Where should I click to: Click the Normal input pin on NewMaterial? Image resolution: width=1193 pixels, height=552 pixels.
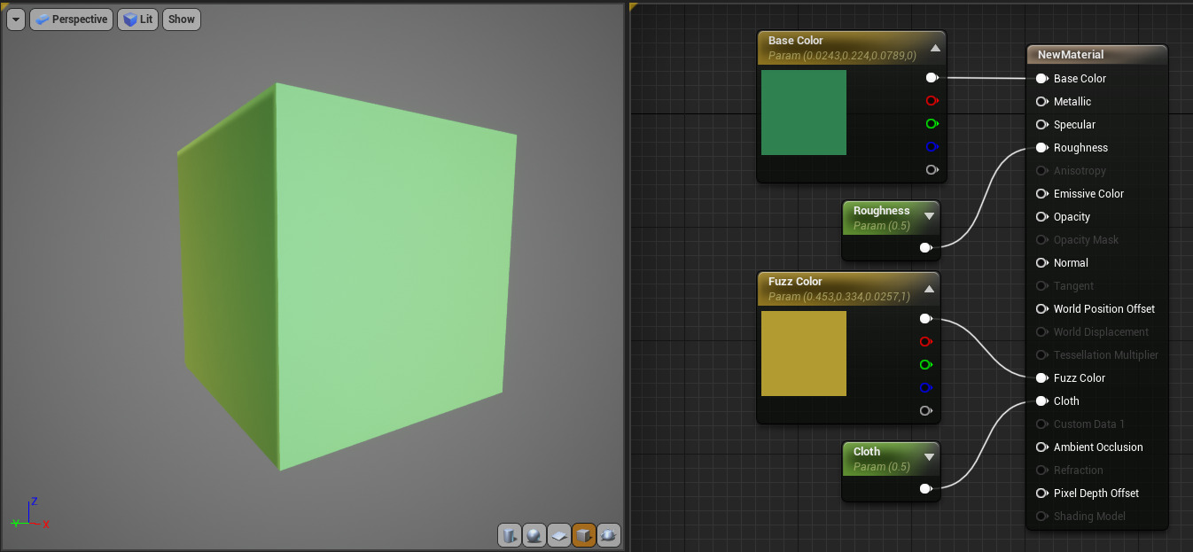(x=1041, y=263)
